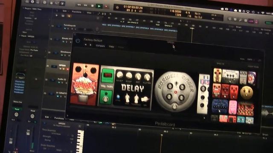Click the Compare button in Pedalboard

tap(100, 46)
